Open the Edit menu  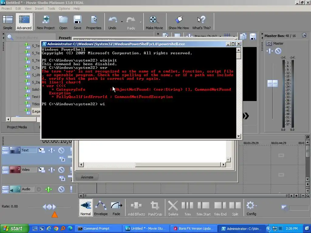coord(18,8)
